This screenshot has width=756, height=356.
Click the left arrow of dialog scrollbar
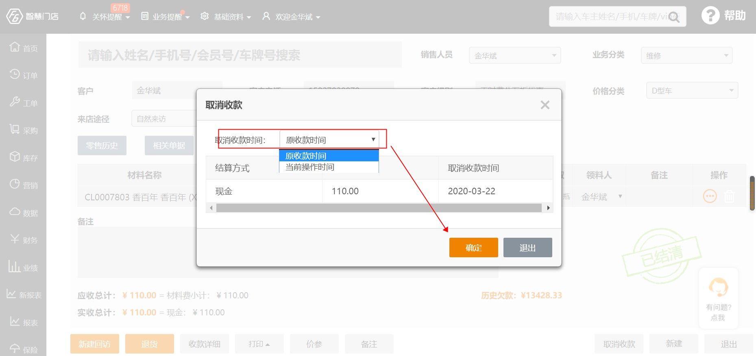[x=211, y=208]
